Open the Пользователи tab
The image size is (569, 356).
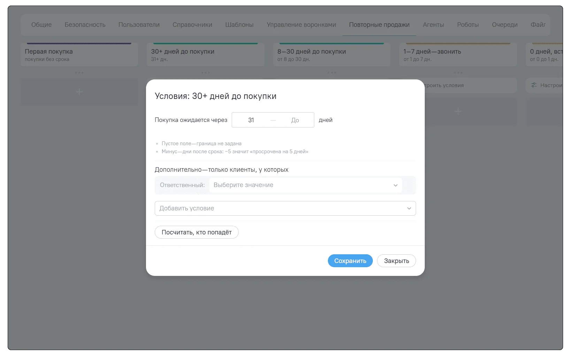[x=139, y=25]
